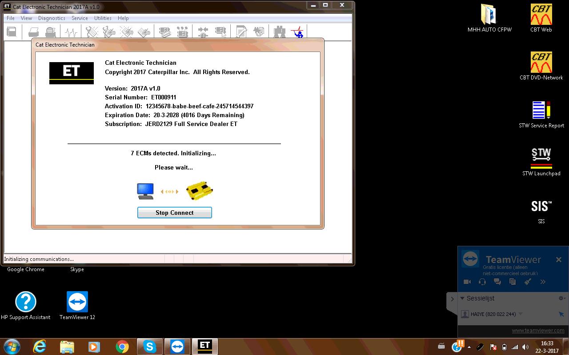Viewport: 569px width, 355px height.
Task: Click the first wrench diagnostic codes icon
Action: click(x=92, y=32)
